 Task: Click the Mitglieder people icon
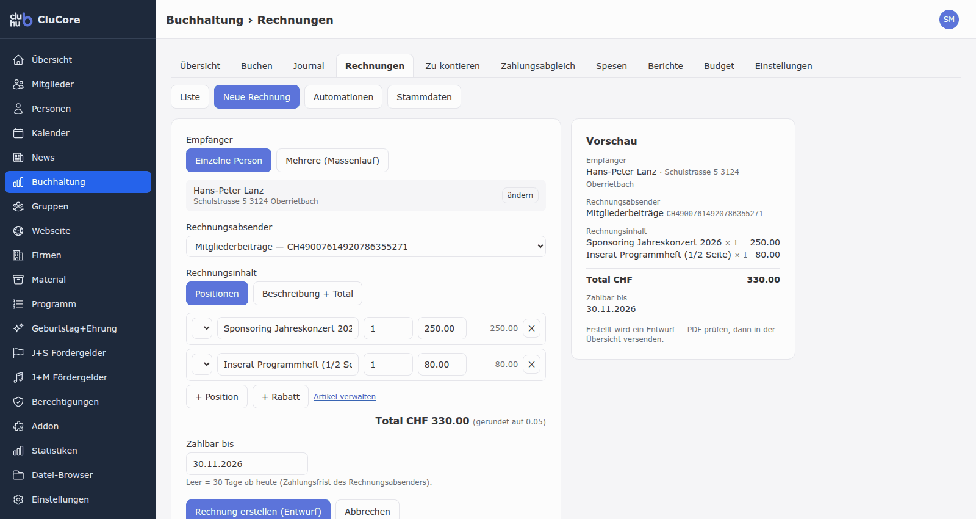[18, 84]
